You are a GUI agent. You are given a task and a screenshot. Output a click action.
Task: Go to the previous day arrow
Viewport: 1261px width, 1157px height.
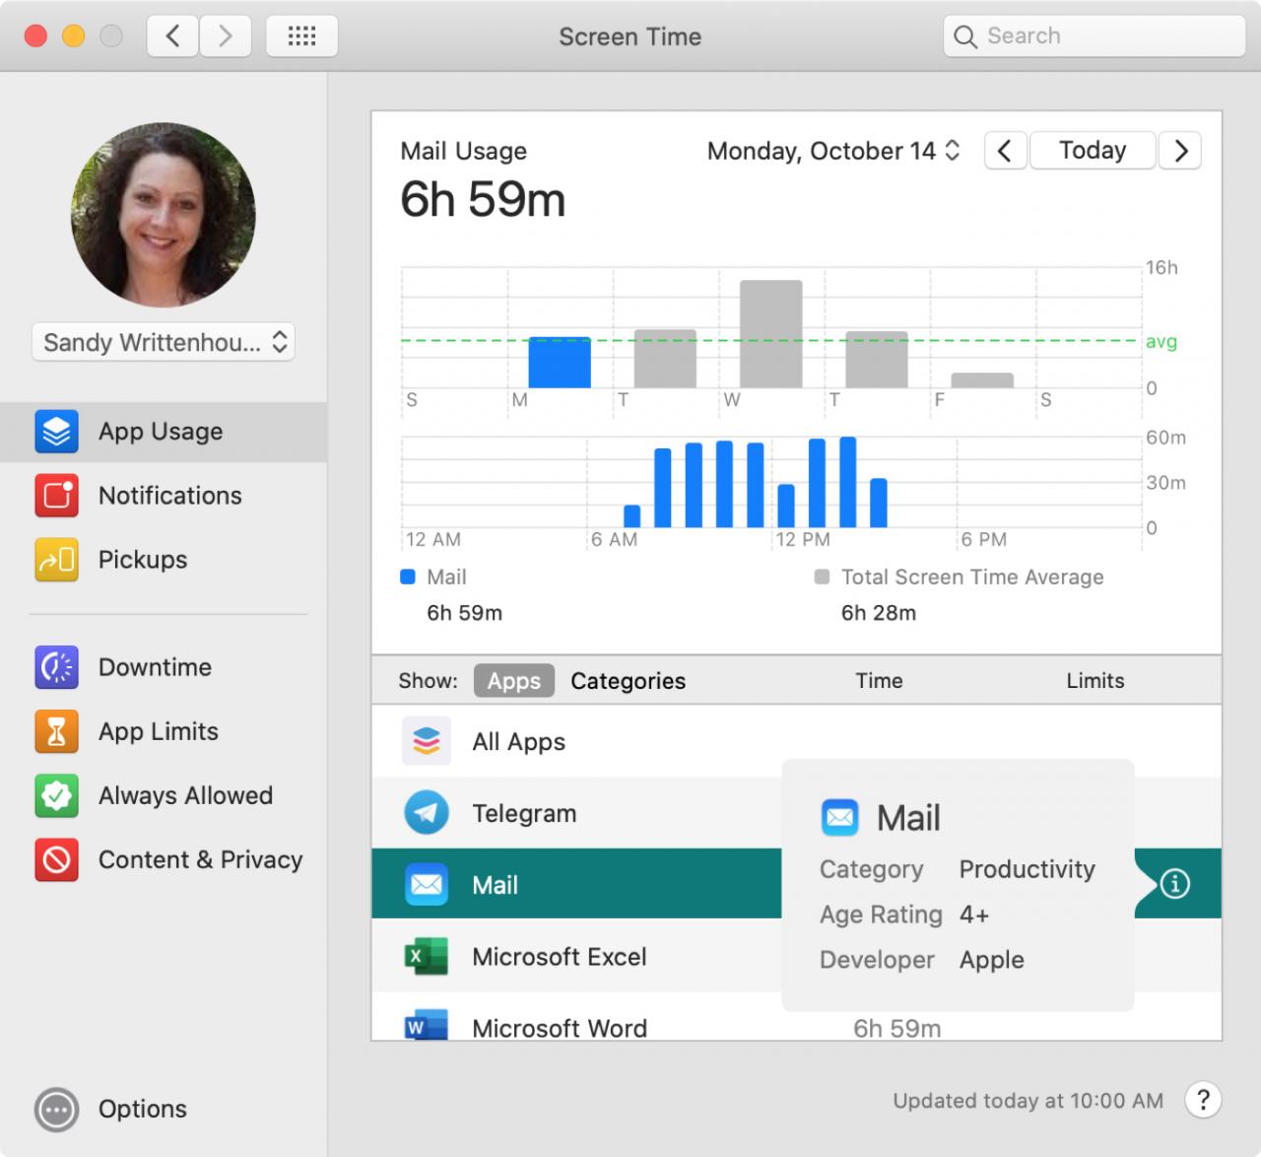coord(1005,151)
